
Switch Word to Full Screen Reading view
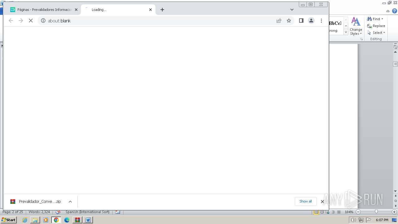coord(322,212)
